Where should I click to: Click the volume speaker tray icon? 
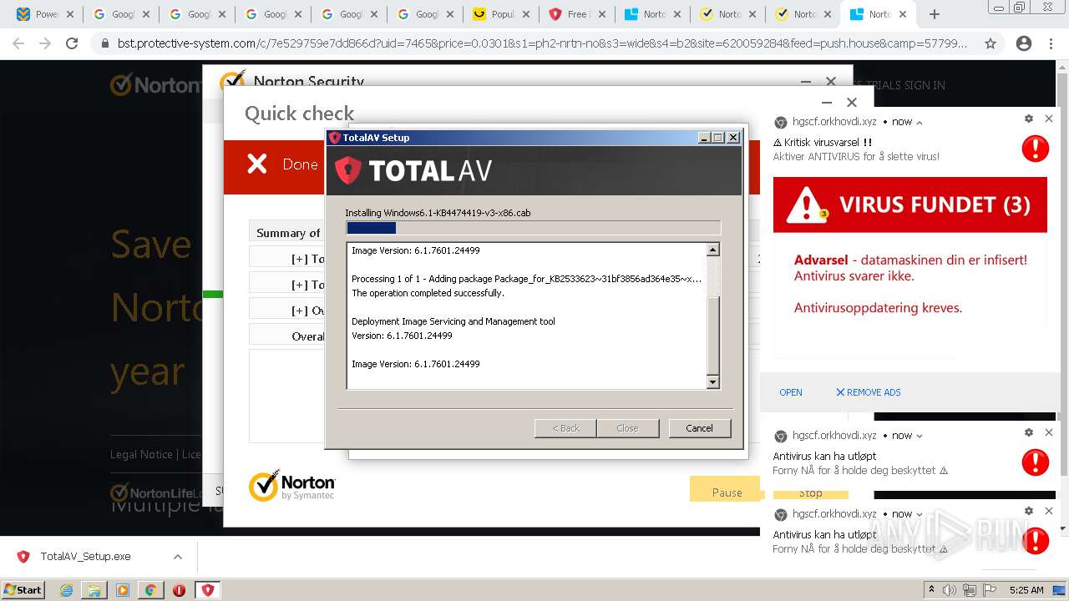[950, 590]
